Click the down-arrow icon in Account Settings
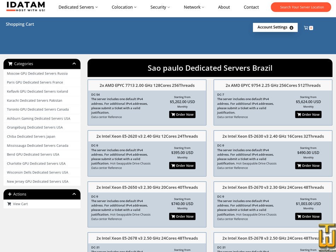Image resolution: width=336 pixels, height=252 pixels. (291, 28)
